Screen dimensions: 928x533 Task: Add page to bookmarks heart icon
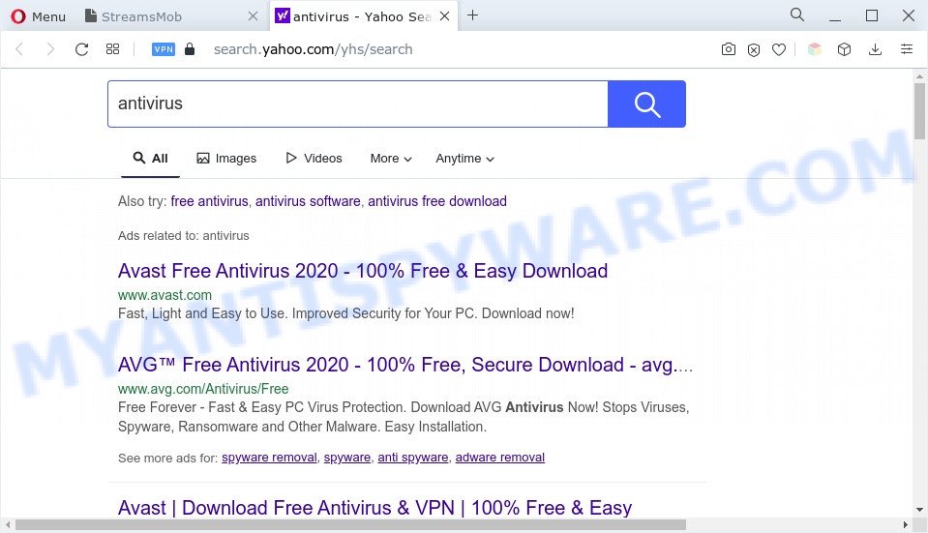click(x=779, y=49)
